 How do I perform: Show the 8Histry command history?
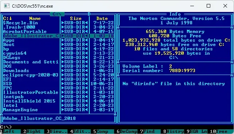[x=173, y=131]
